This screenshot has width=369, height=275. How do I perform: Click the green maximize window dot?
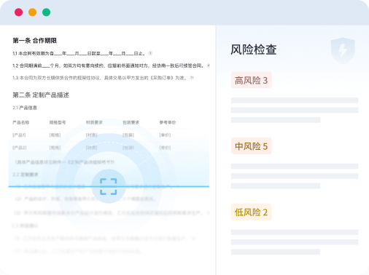pyautogui.click(x=47, y=12)
